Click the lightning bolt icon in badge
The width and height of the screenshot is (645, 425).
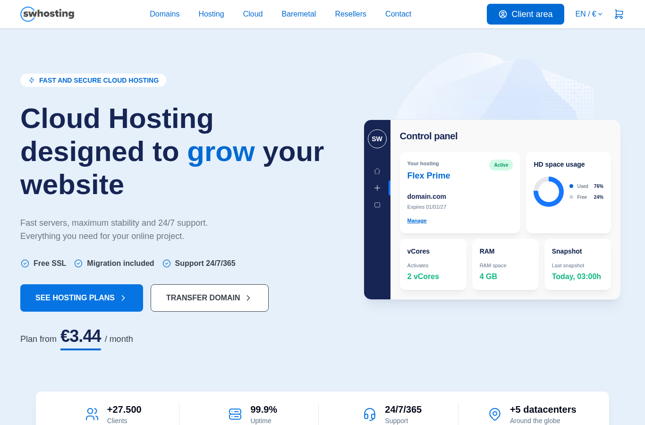[x=32, y=80]
